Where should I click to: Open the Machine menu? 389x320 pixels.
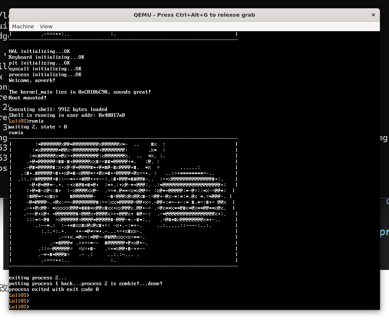tap(23, 26)
